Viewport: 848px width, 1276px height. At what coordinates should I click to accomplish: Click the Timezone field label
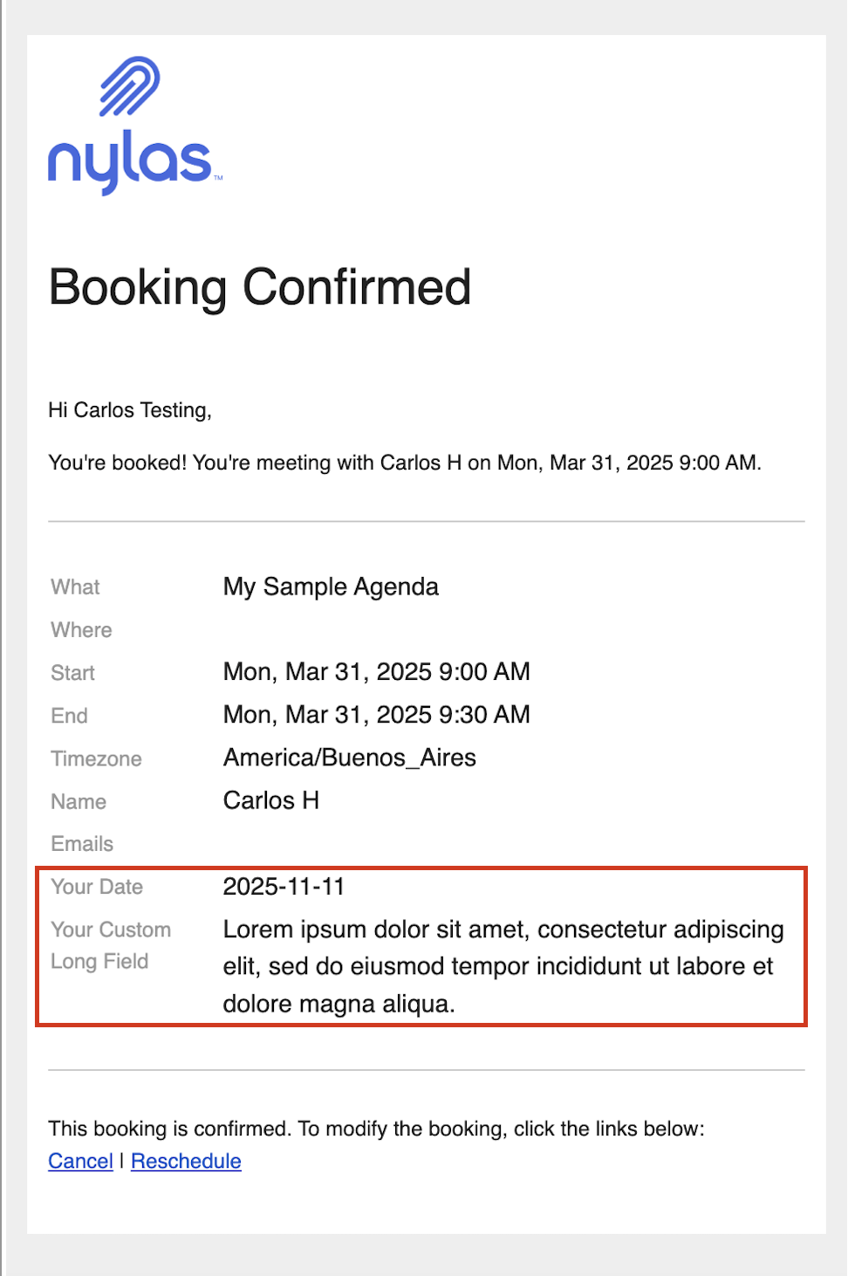(x=96, y=758)
